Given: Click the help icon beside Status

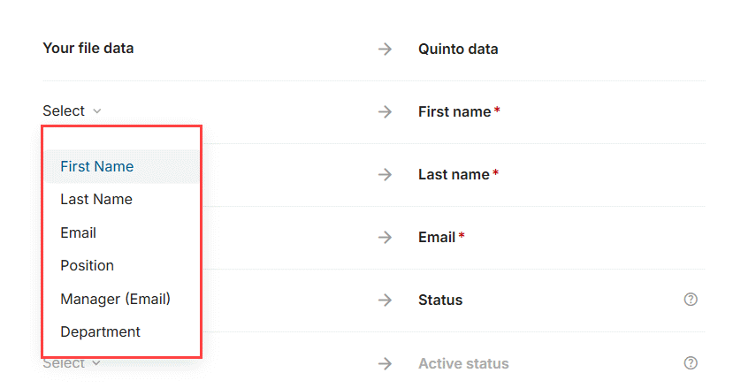Looking at the screenshot, I should click(x=691, y=300).
